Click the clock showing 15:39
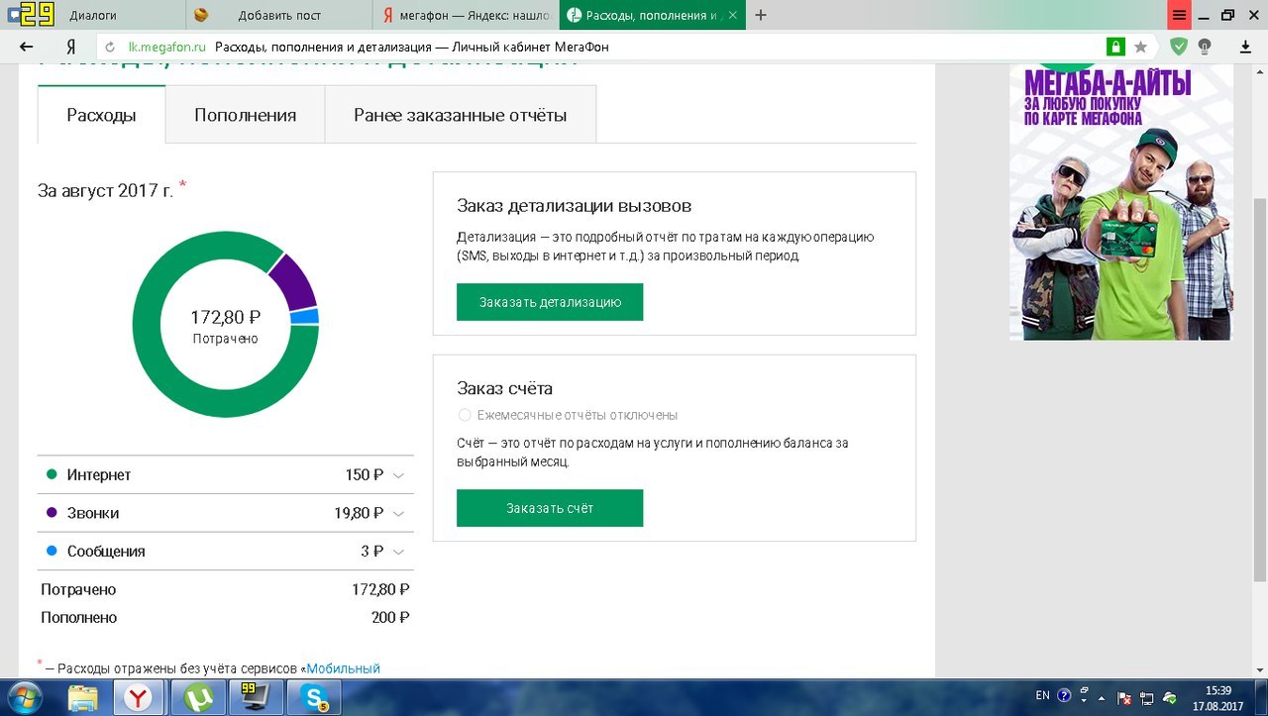1268x716 pixels. (1219, 690)
